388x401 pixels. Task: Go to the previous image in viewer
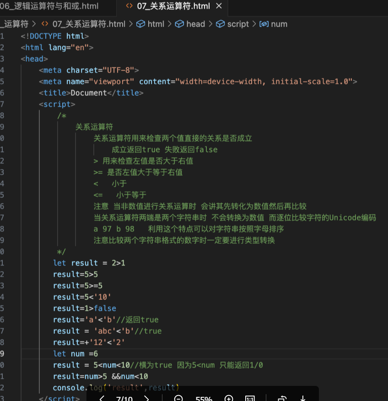pos(102,398)
